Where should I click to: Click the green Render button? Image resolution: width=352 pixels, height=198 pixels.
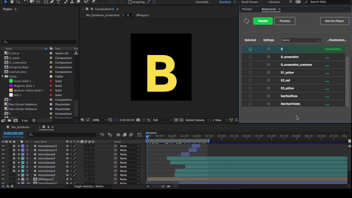(263, 21)
